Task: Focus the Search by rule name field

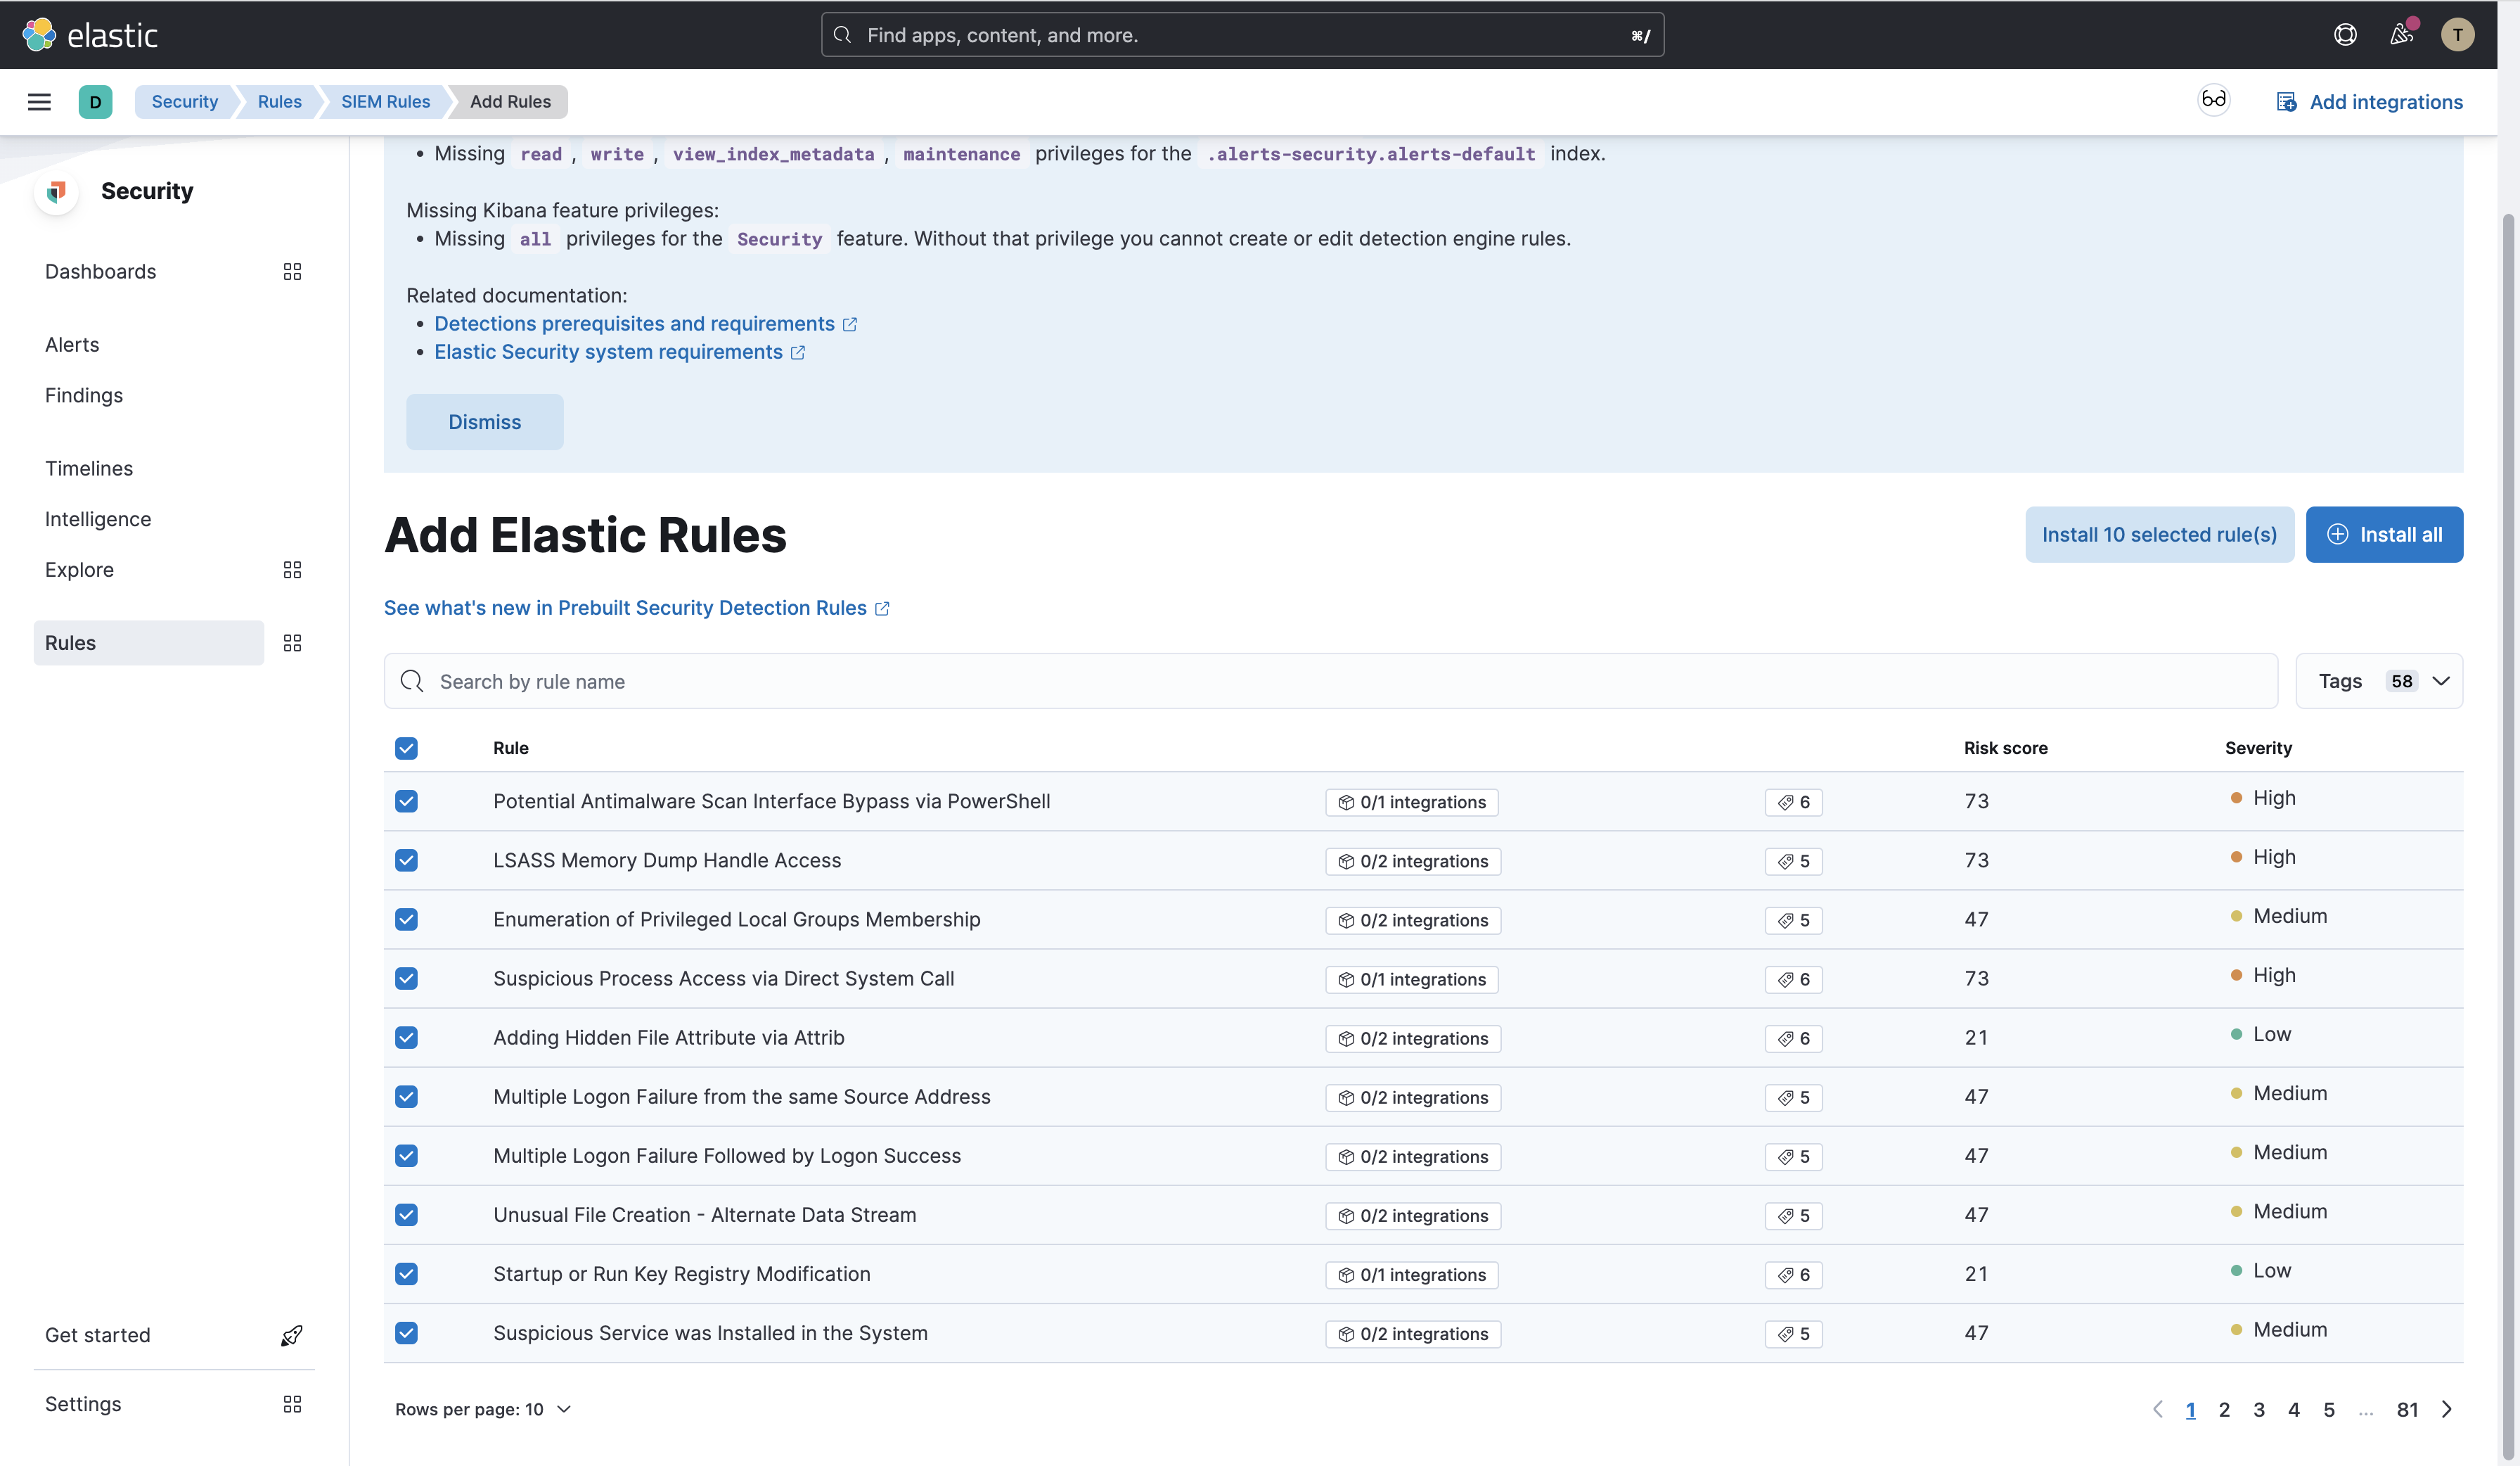Action: [1330, 682]
